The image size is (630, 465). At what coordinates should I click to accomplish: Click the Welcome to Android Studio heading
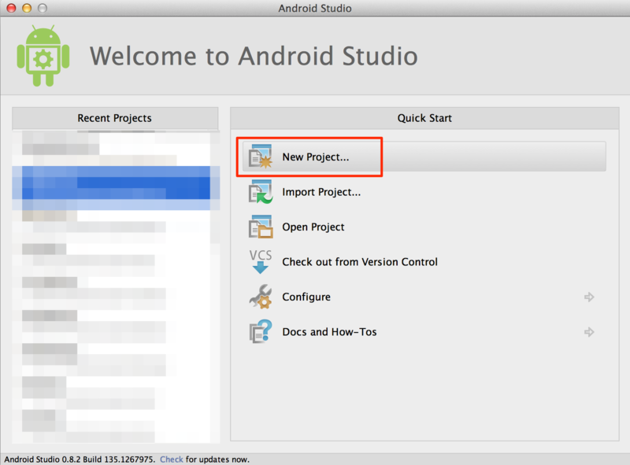(254, 55)
